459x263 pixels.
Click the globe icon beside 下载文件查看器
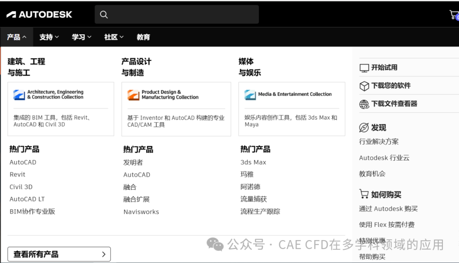[364, 104]
